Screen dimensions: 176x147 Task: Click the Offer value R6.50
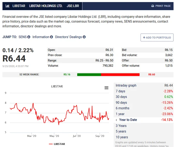click(x=168, y=61)
